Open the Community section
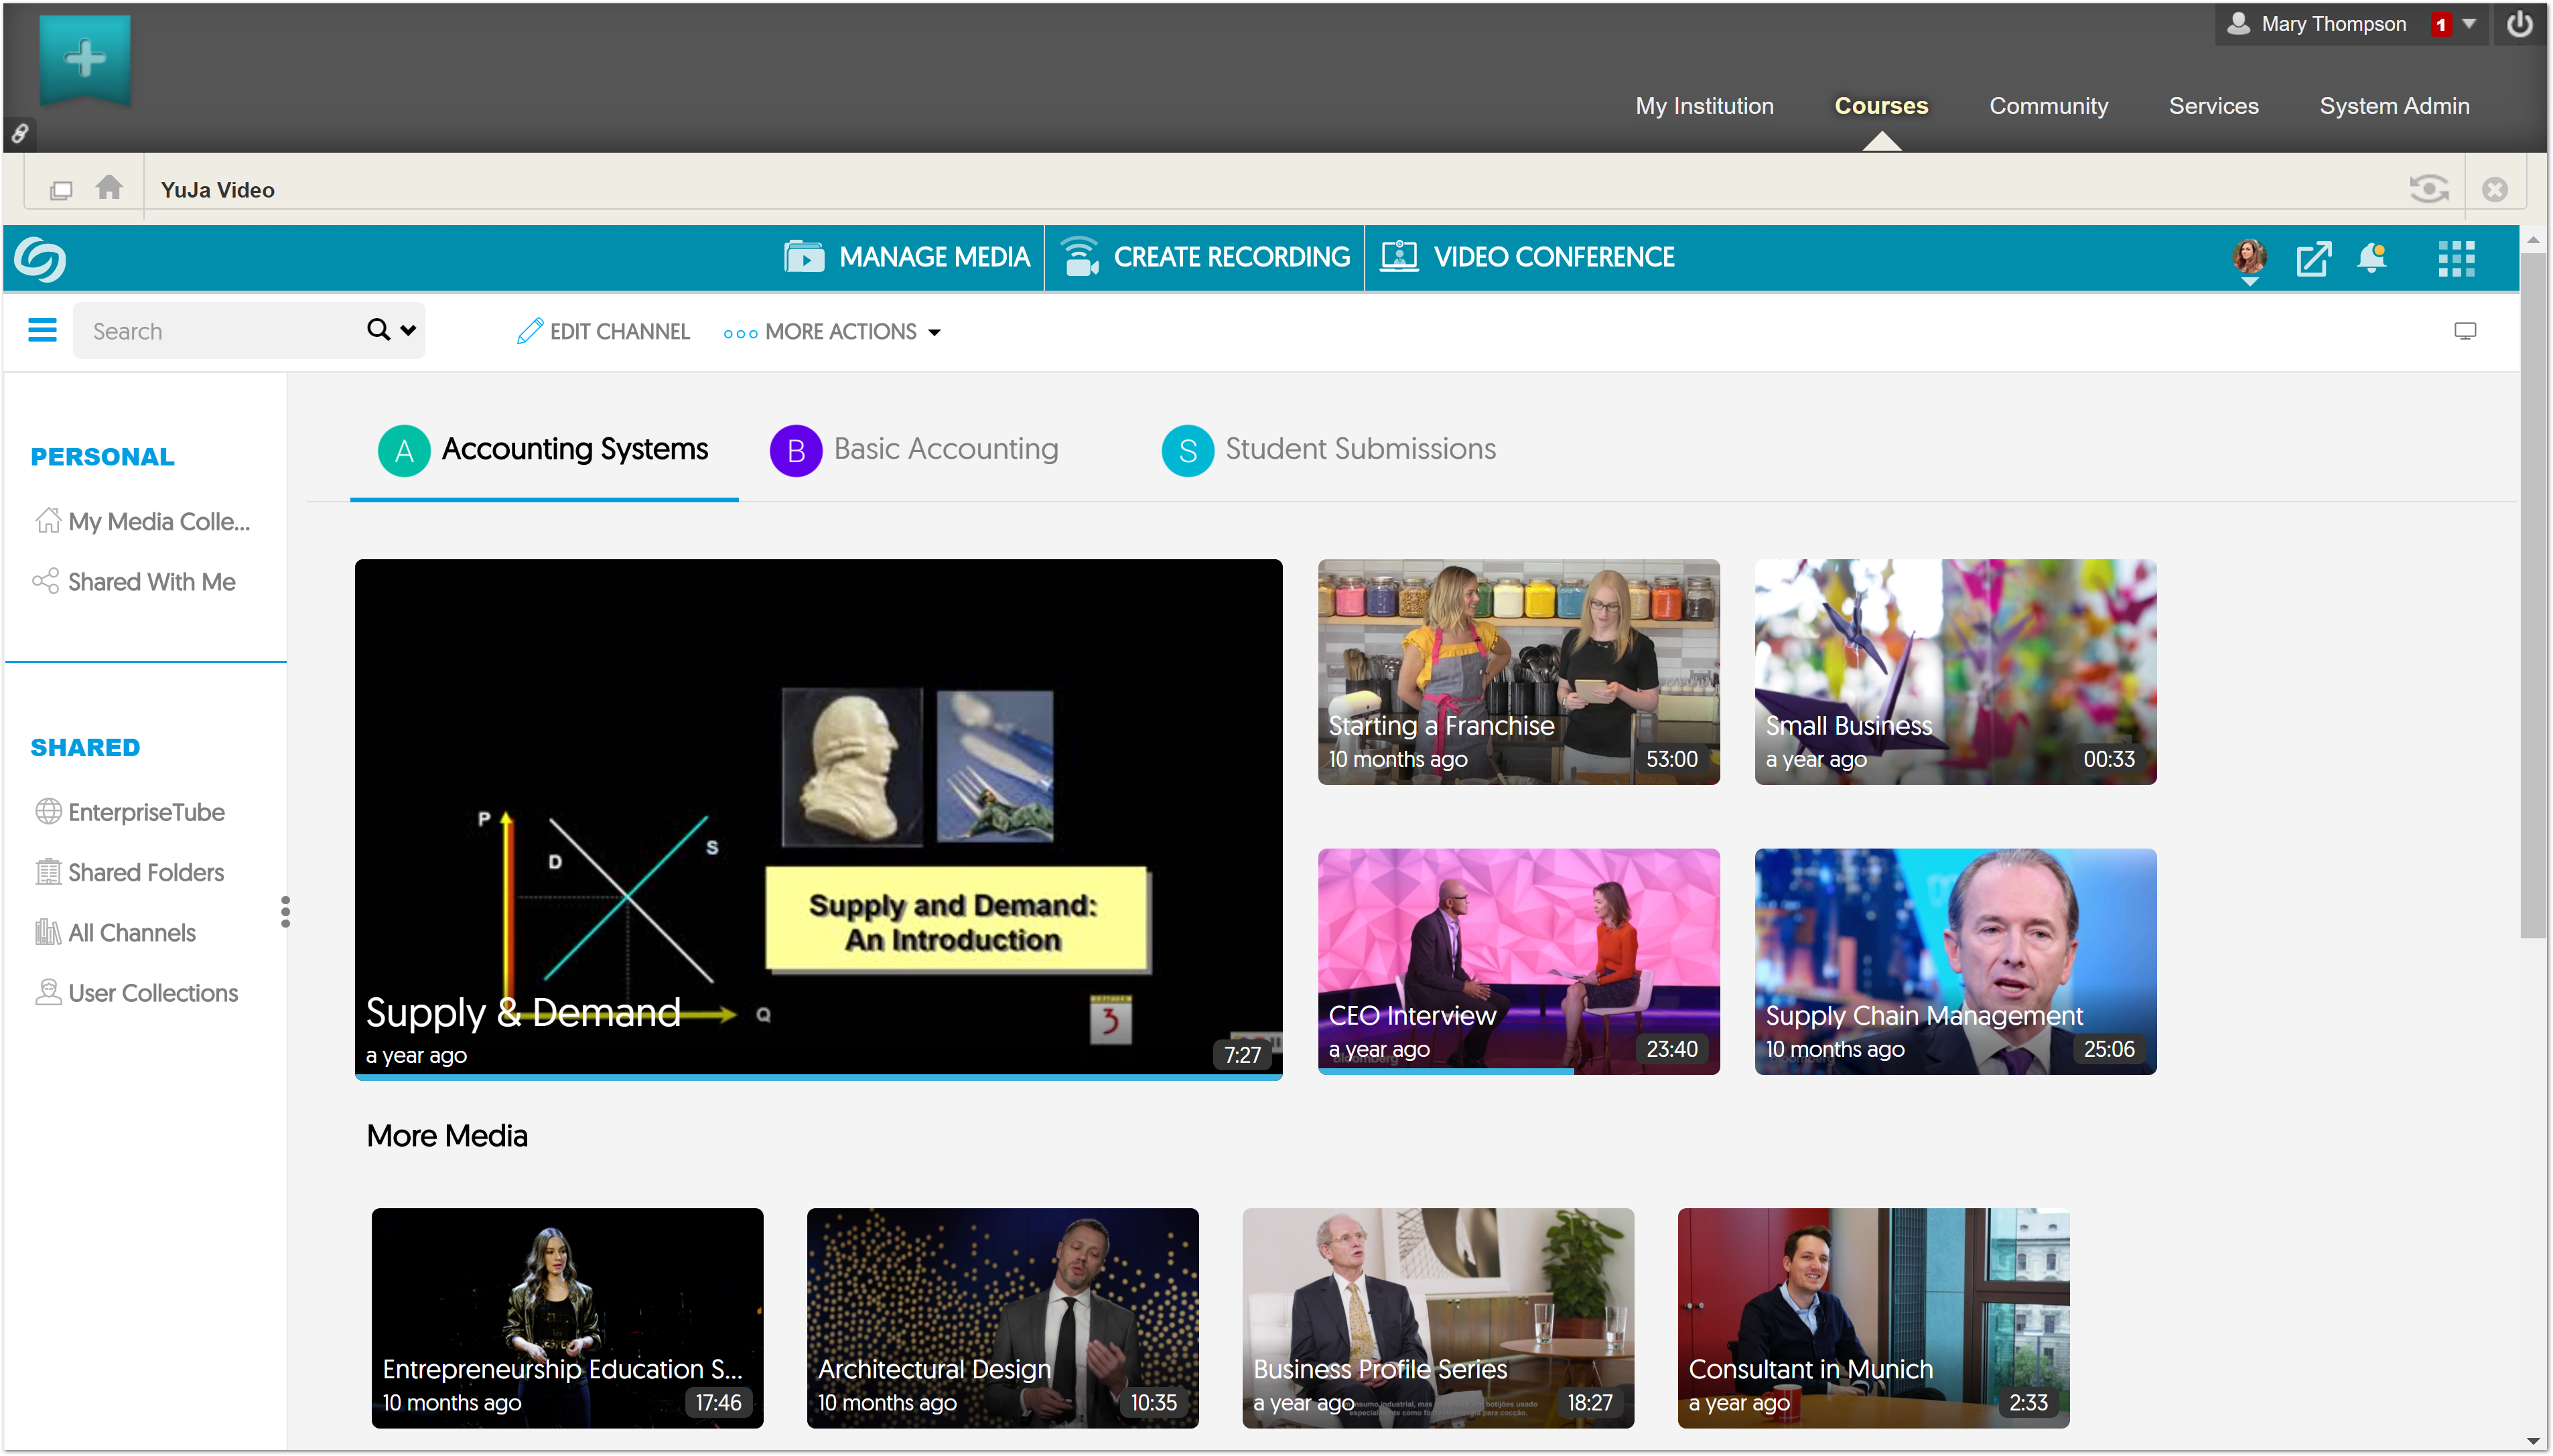Viewport: 2553px width, 1456px height. coord(2048,105)
